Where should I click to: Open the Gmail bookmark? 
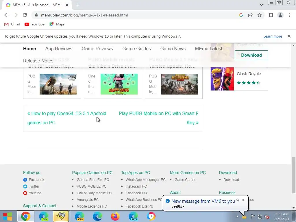pyautogui.click(x=12, y=24)
